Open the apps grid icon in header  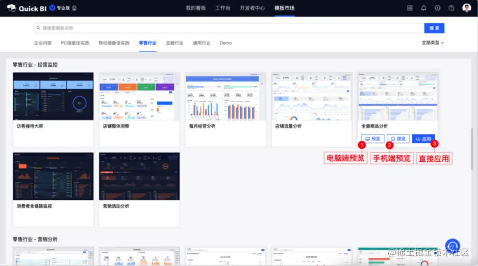(x=410, y=8)
